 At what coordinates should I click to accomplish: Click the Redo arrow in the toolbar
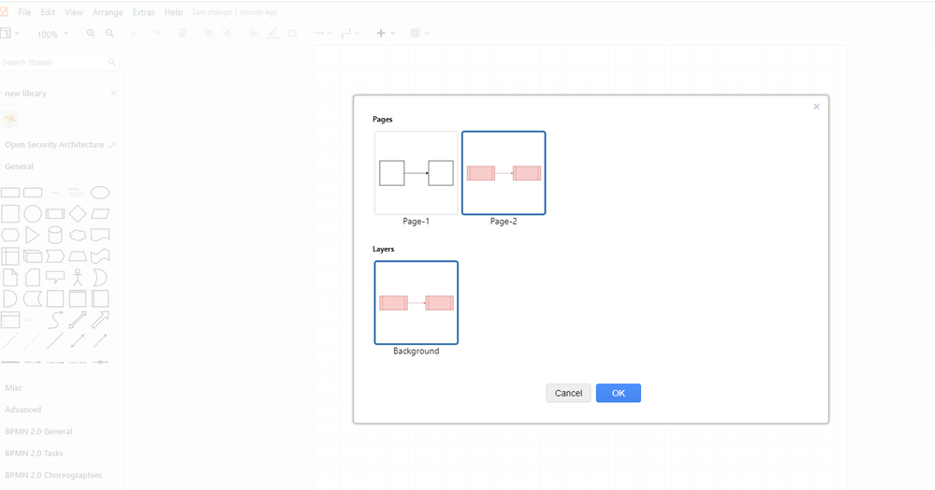click(x=155, y=34)
